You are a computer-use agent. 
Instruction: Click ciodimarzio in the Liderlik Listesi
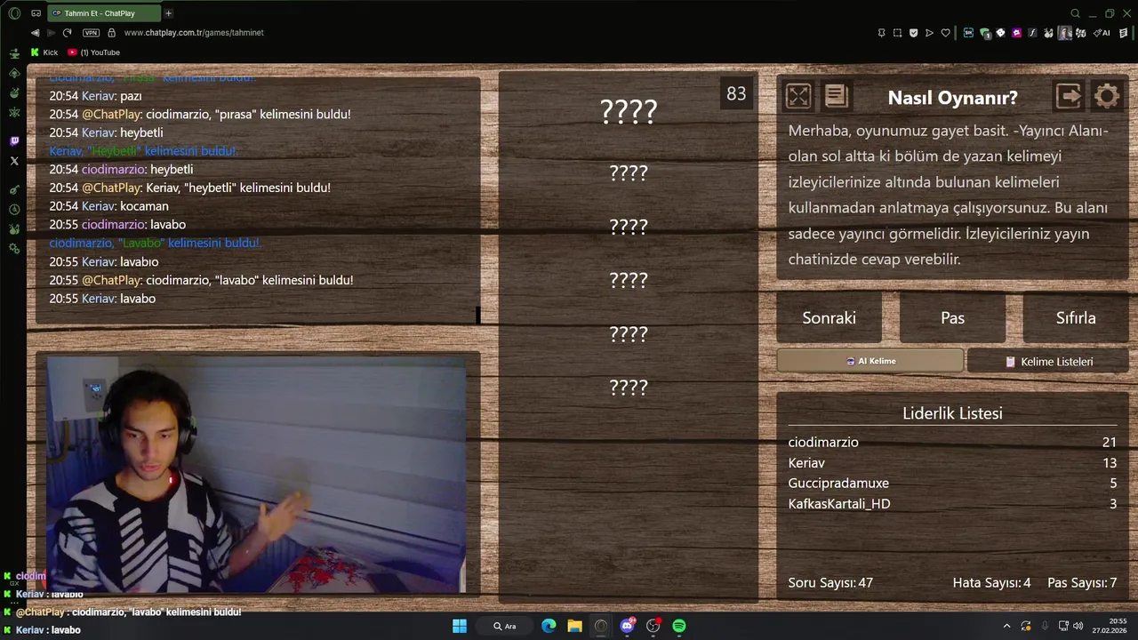click(x=823, y=442)
